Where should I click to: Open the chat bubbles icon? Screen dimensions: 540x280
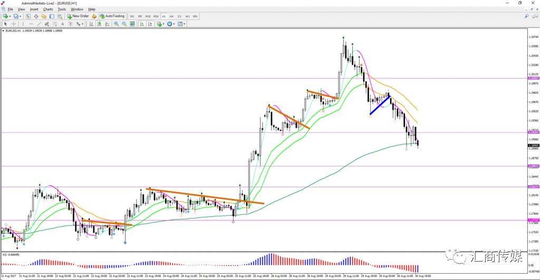coord(535,16)
